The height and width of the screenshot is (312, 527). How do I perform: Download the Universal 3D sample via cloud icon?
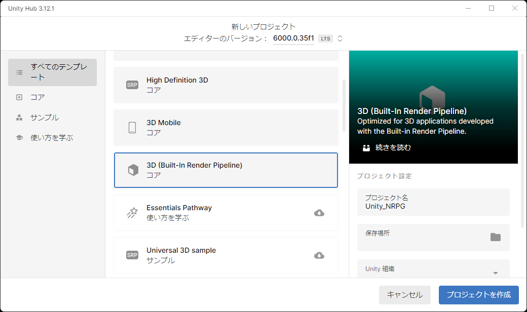319,255
